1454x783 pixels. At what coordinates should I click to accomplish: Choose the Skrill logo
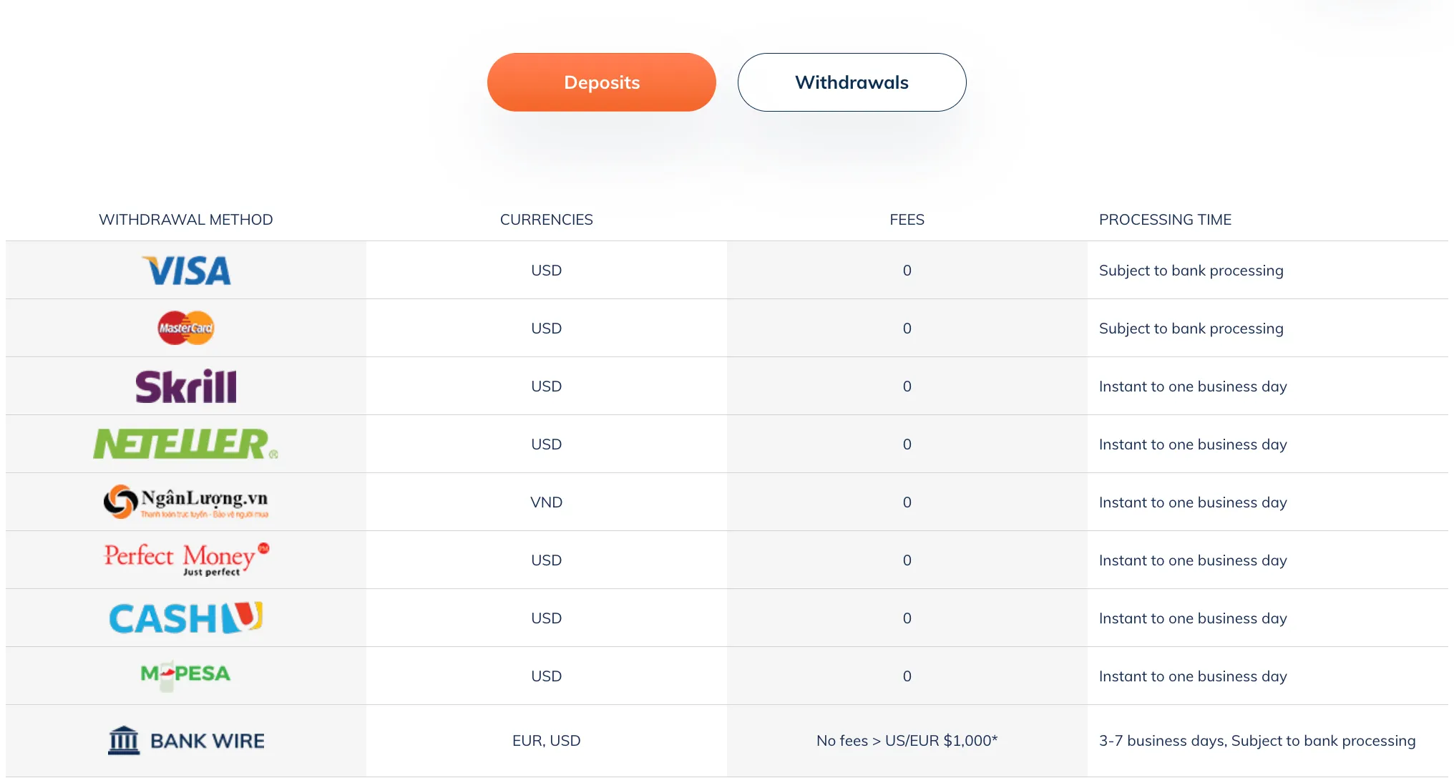coord(186,386)
